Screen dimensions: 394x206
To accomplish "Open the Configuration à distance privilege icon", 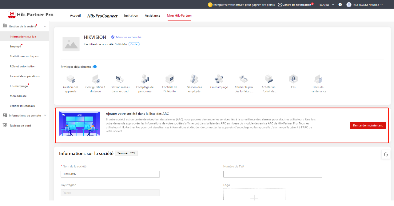I will tap(95, 79).
